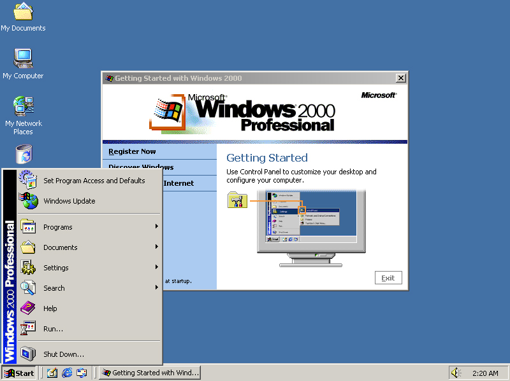This screenshot has width=510, height=381.
Task: Click the Getting Started heading text
Action: click(267, 158)
